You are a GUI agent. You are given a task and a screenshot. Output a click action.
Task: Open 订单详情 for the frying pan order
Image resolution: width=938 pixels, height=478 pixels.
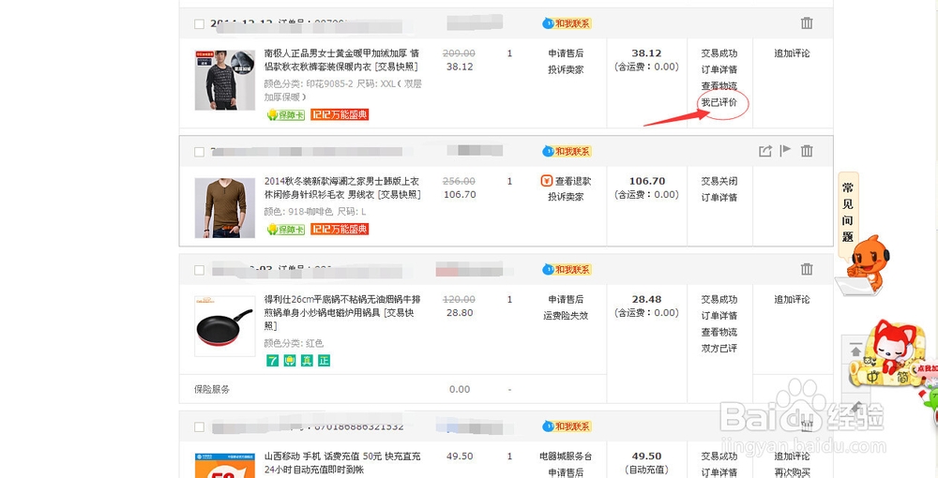point(719,316)
